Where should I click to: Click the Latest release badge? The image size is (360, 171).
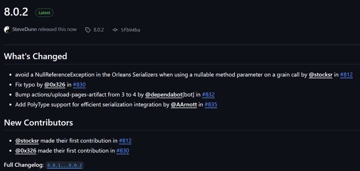coord(44,13)
